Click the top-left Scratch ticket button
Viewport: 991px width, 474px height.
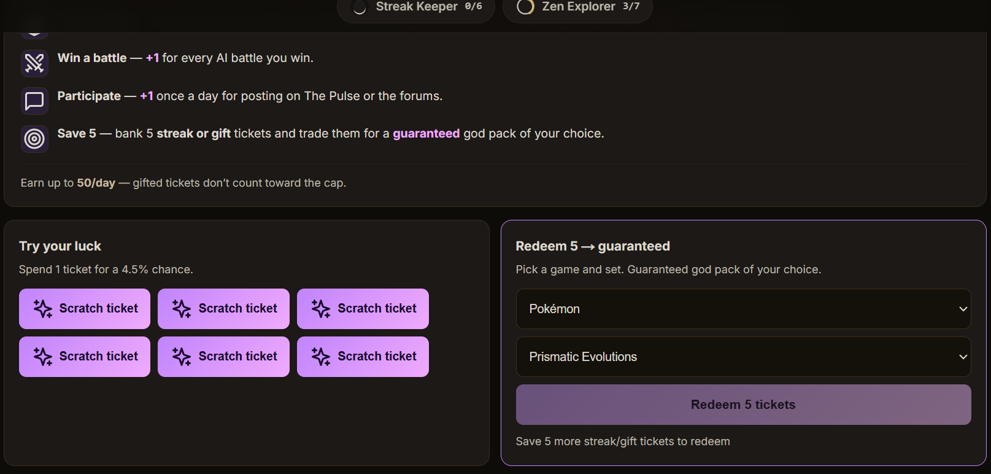[x=85, y=309]
